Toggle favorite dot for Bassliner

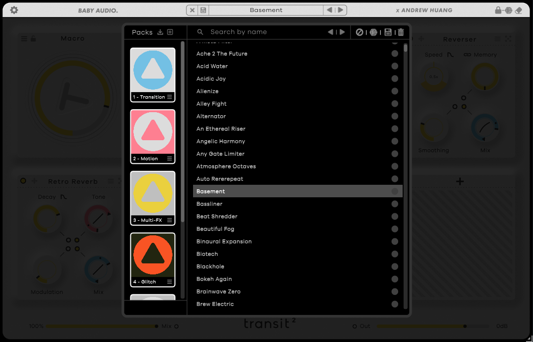coord(395,204)
